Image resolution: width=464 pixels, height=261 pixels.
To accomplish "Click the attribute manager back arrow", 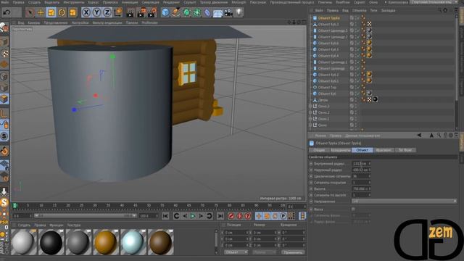I will pos(419,136).
